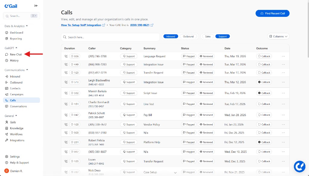Open the How To: Setup VoIP Integration link

pos(81,25)
